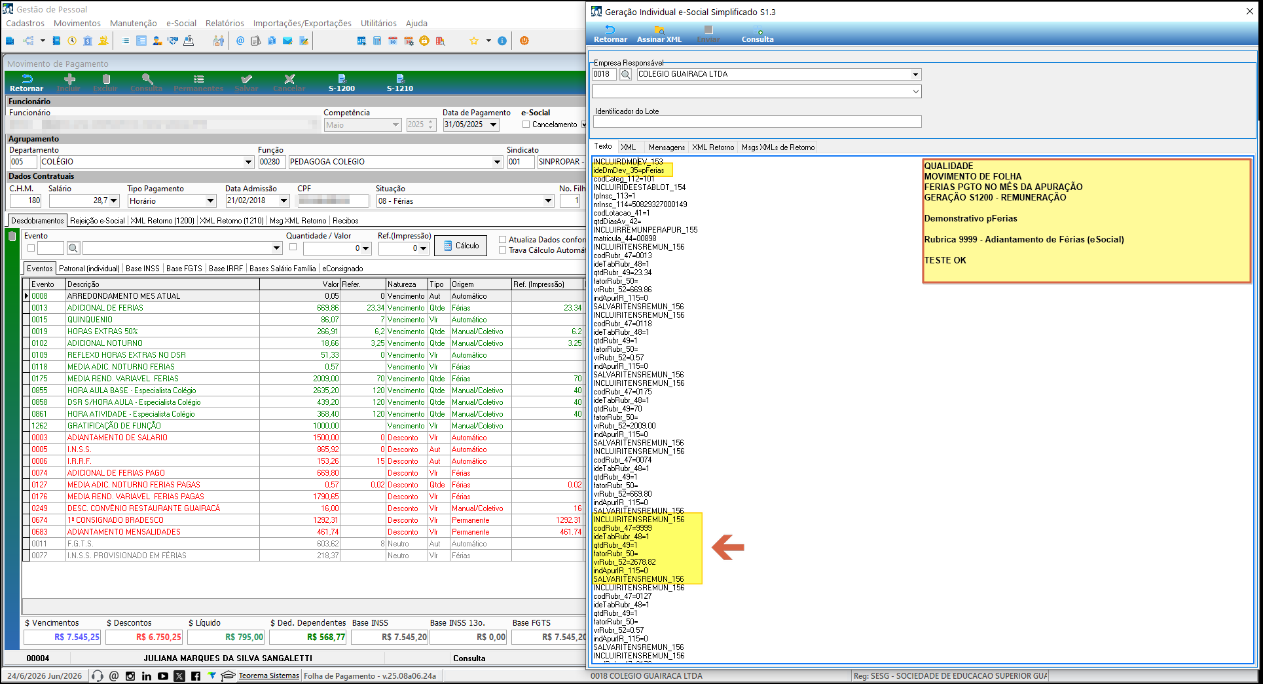Click the orange power icon in main toolbar
This screenshot has width=1263, height=684.
(x=524, y=41)
